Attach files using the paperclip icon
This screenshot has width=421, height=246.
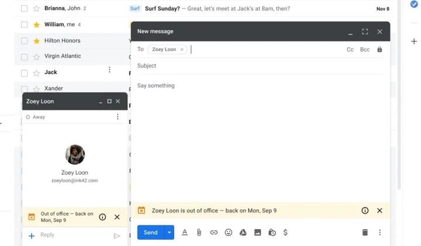pyautogui.click(x=199, y=233)
